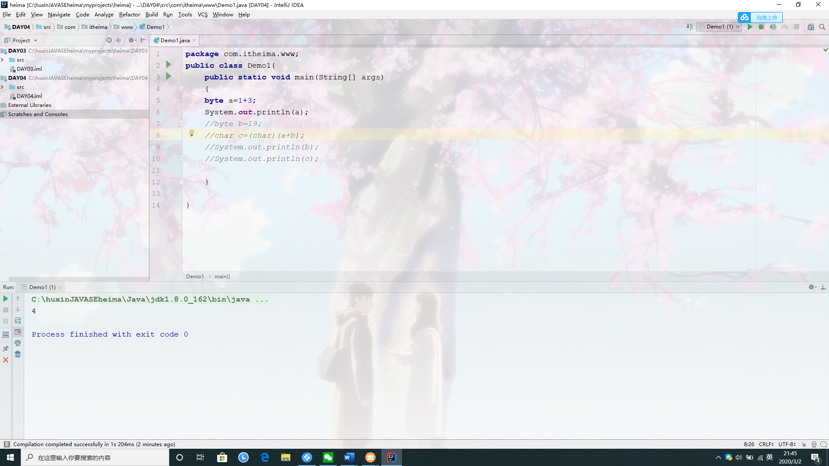Toggle Scroll to End in console
Screen dimensions: 829x466
tap(18, 332)
